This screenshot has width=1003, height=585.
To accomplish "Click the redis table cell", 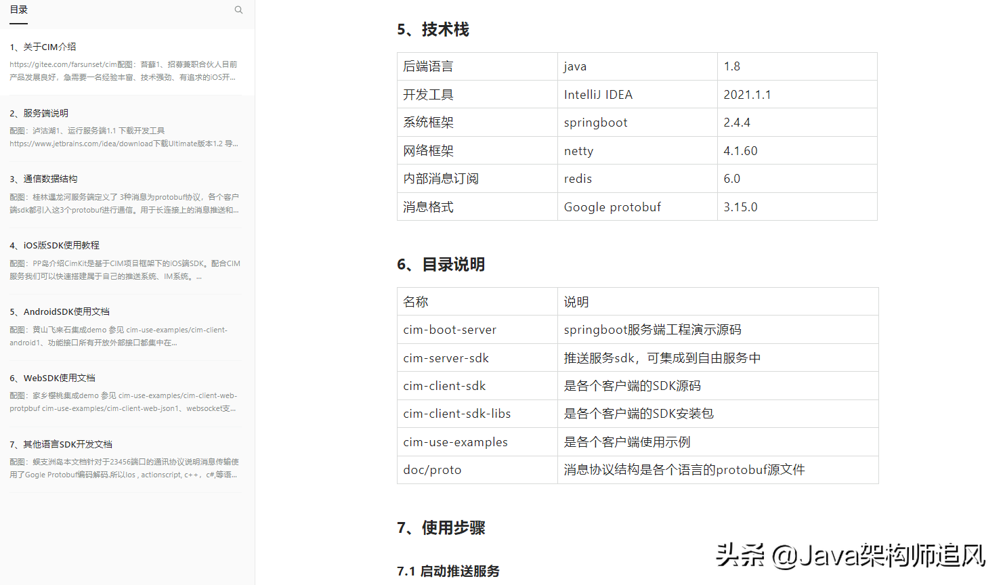I will (637, 179).
